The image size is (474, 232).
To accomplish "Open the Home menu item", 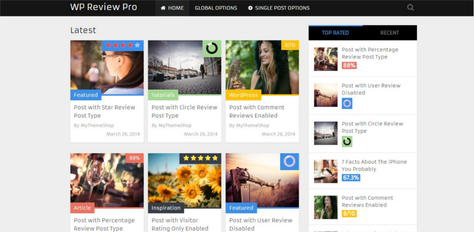I will pos(172,8).
